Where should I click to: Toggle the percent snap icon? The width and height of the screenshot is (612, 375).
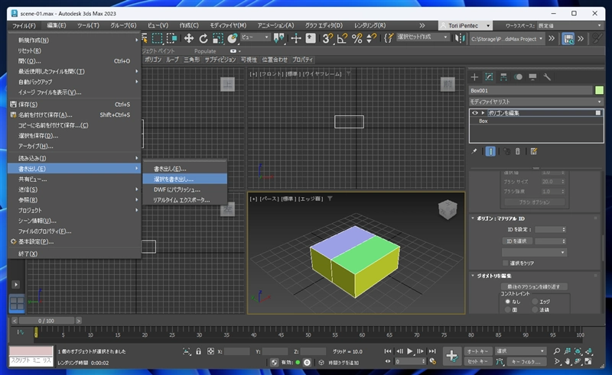point(356,38)
